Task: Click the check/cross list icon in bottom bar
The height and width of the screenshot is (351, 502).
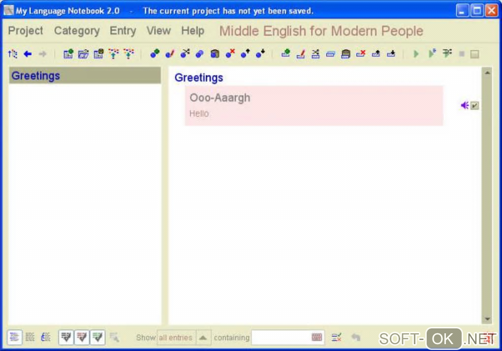Action: tap(337, 337)
